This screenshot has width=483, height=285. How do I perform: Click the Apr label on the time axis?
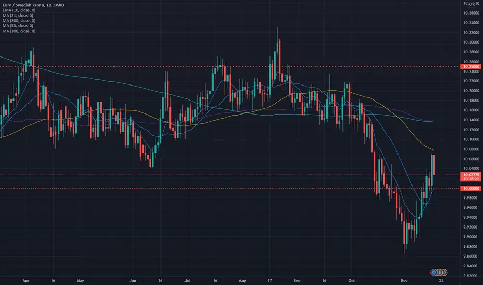click(26, 281)
